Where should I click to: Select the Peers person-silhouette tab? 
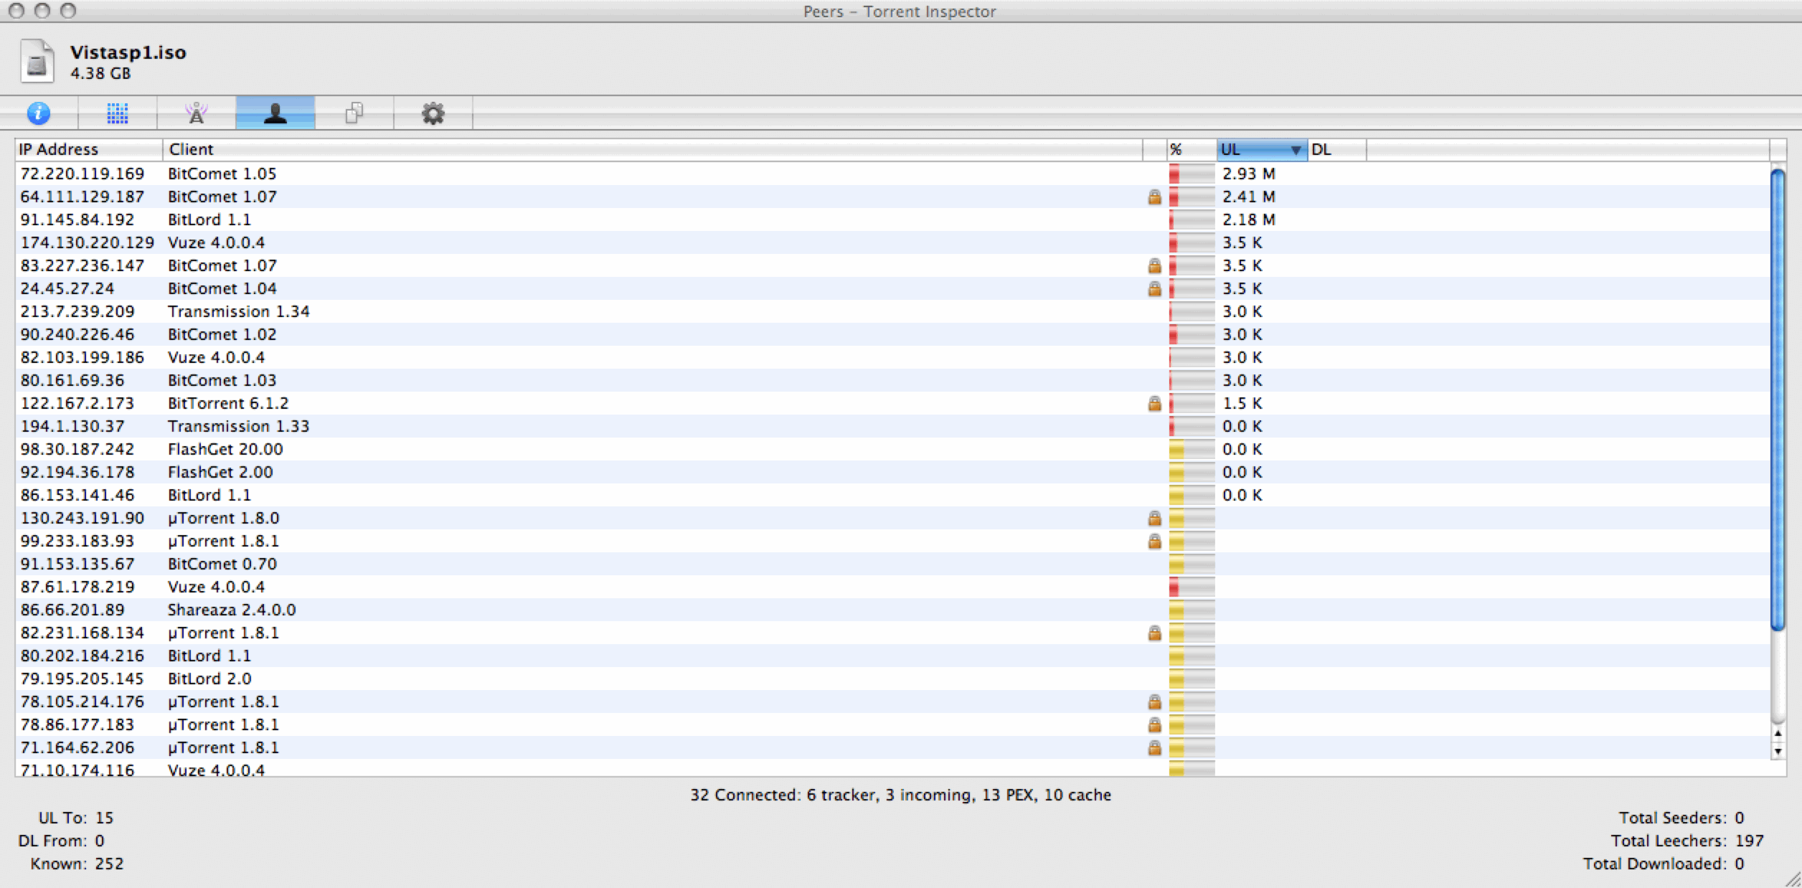(x=275, y=113)
